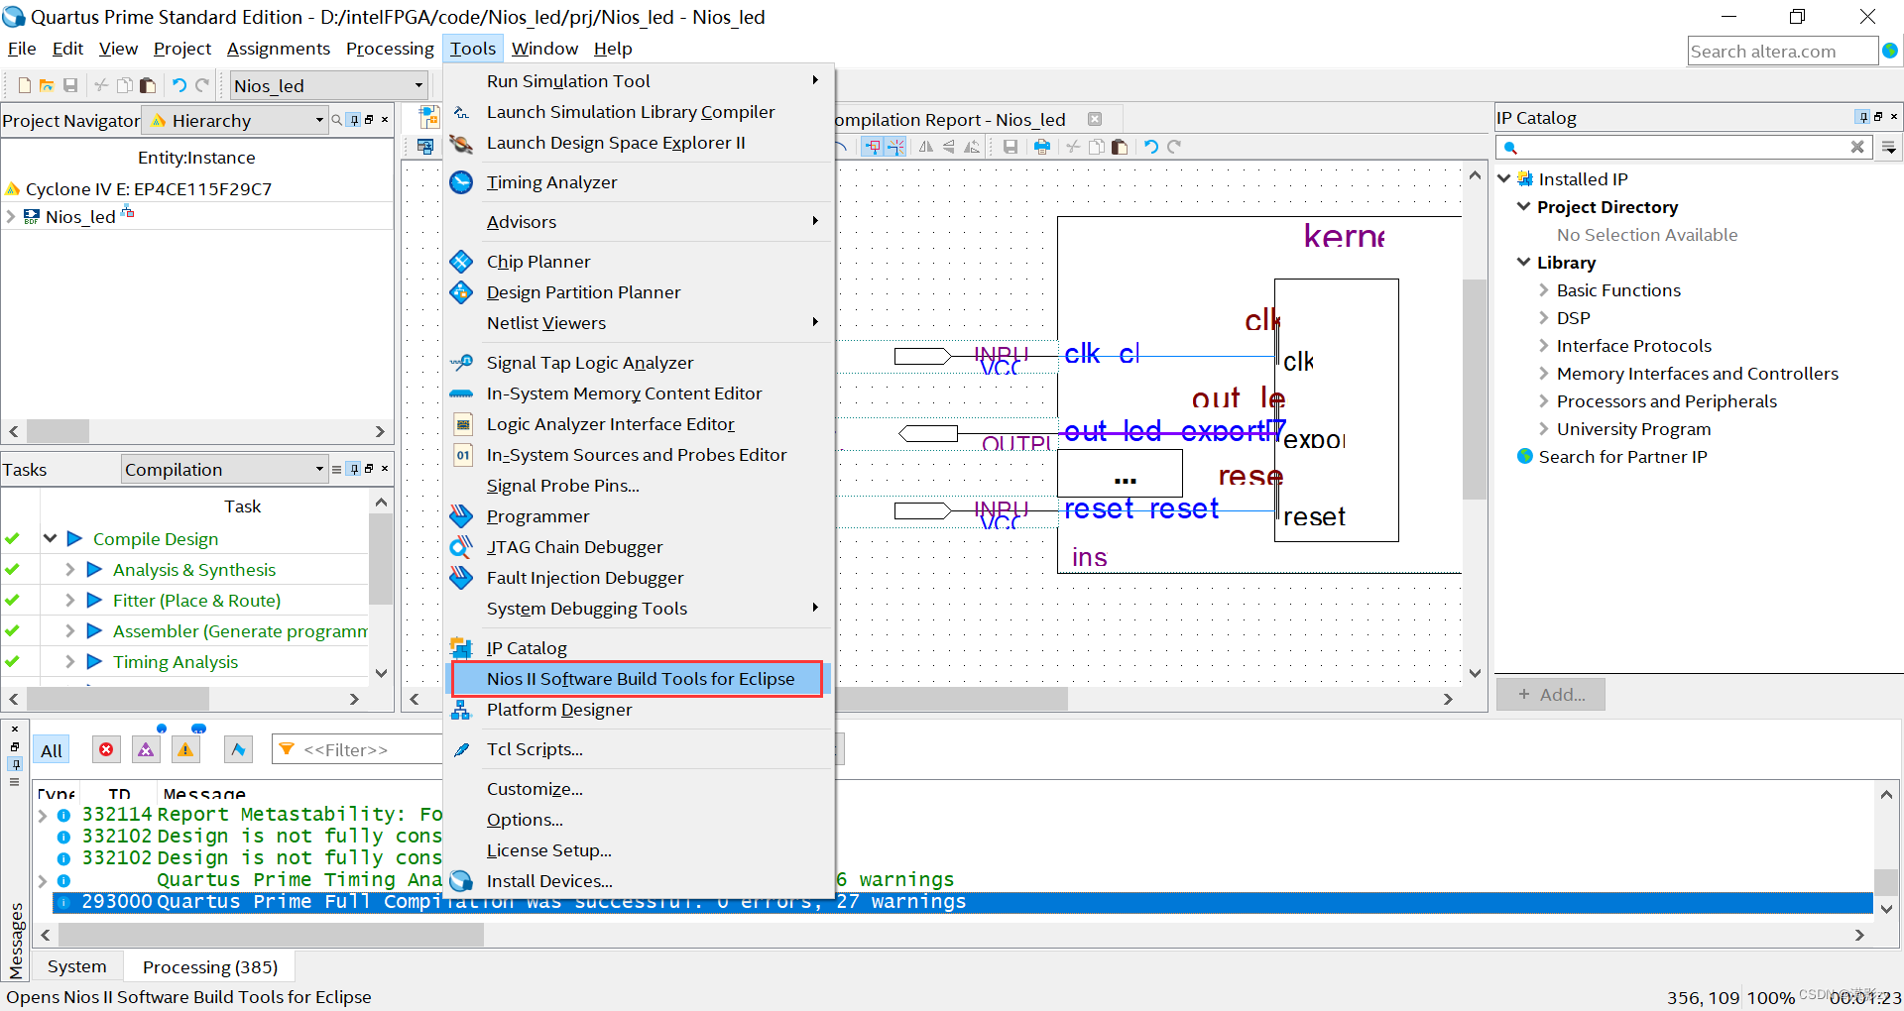The height and width of the screenshot is (1011, 1904).
Task: Collapse the Compile Design task
Action: [50, 538]
